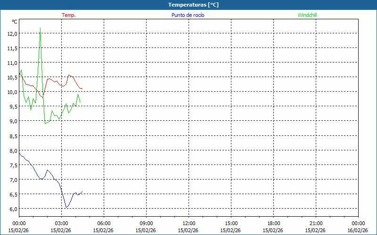Select the red Temp. legend label
Viewport: 377px width, 235px height.
69,15
